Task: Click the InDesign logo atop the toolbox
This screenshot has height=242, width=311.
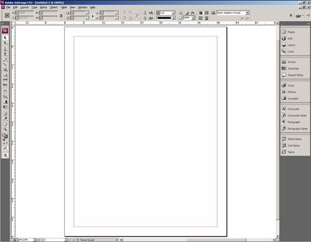Action: click(5, 30)
